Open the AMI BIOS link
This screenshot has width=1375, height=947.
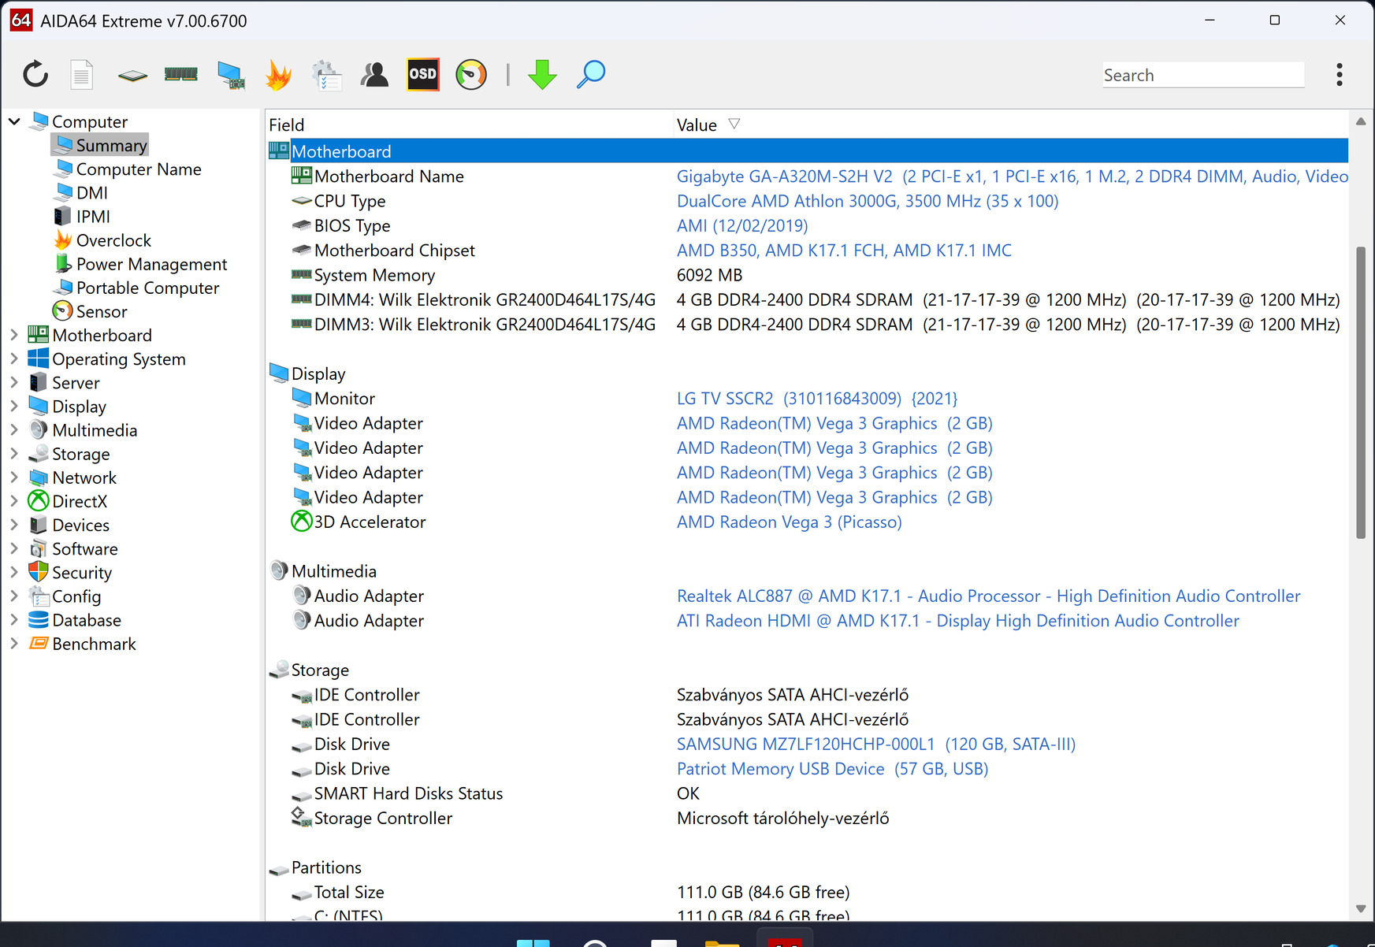(x=742, y=225)
